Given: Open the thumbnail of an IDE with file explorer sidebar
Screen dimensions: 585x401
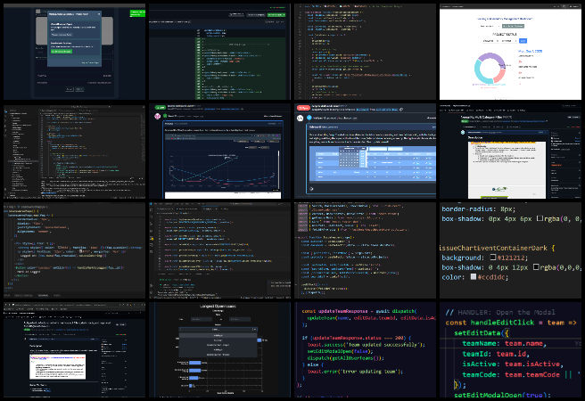Looking at the screenshot, I should (74, 151).
